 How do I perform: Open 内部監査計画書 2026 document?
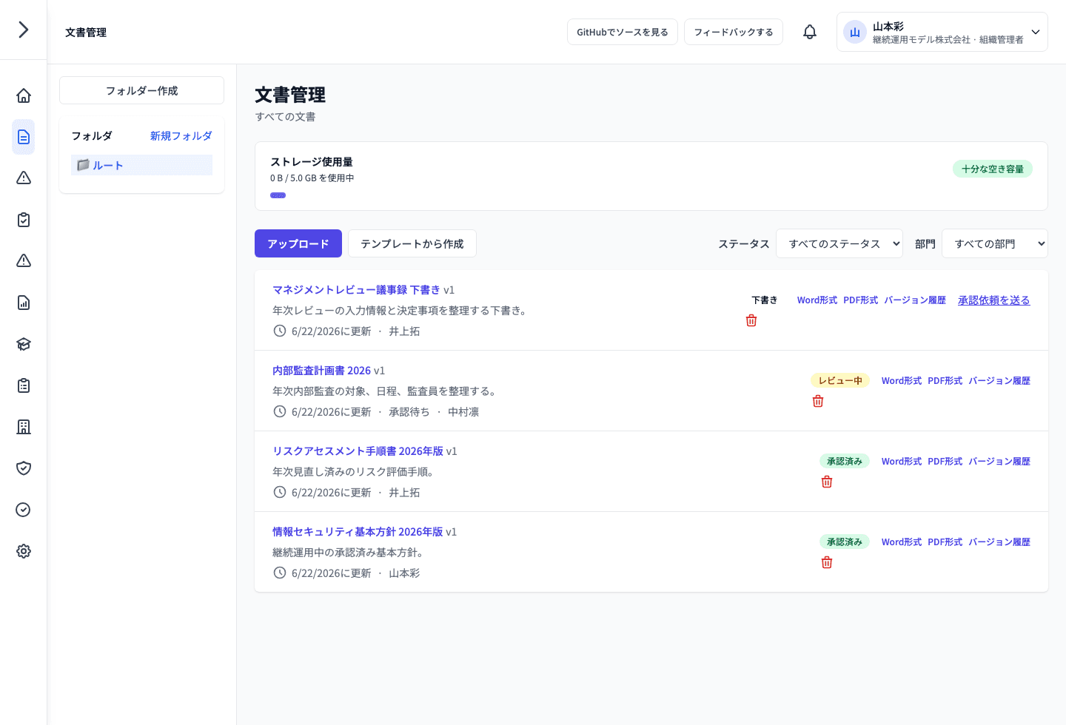(321, 371)
